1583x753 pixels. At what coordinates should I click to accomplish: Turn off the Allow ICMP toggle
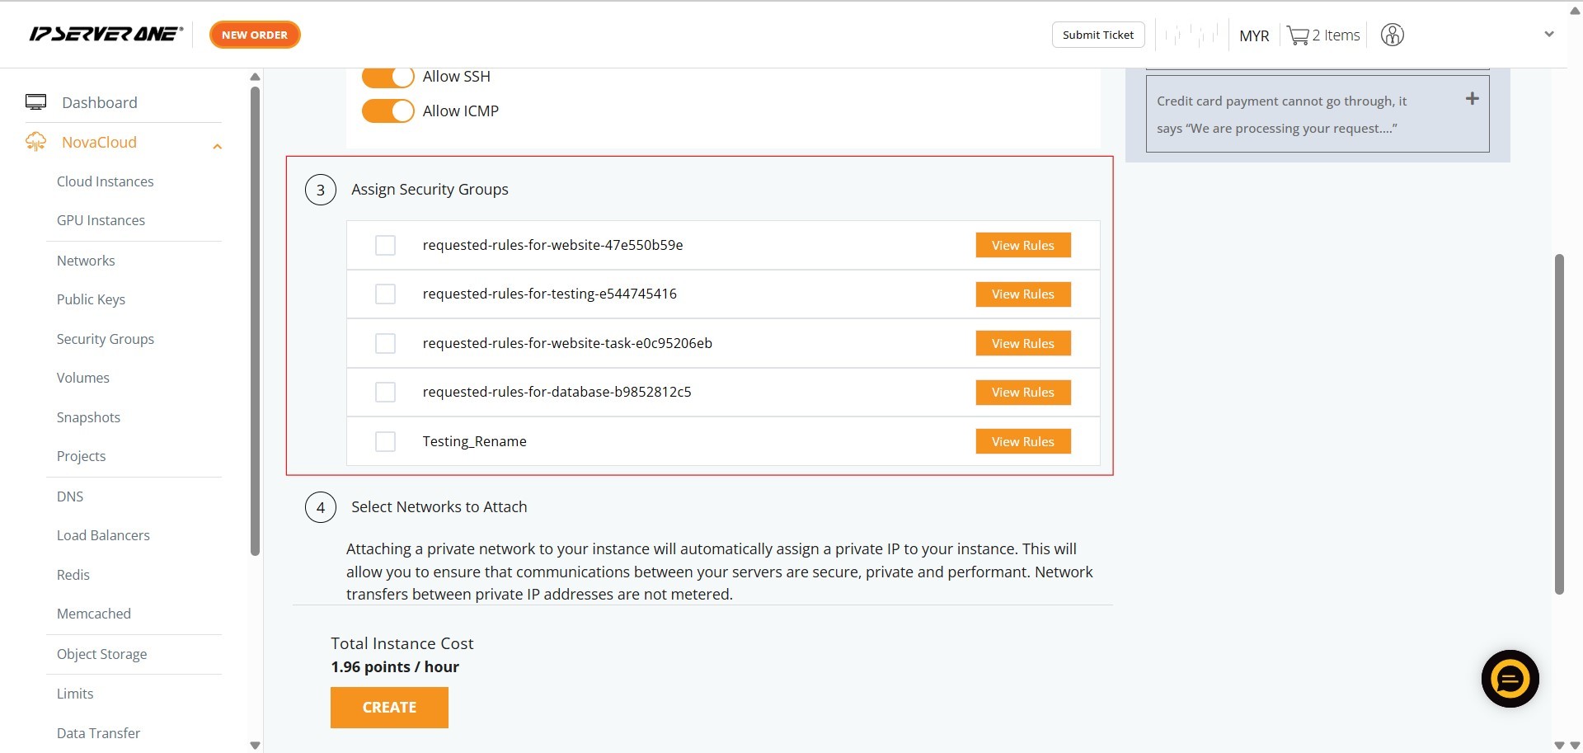coord(388,111)
